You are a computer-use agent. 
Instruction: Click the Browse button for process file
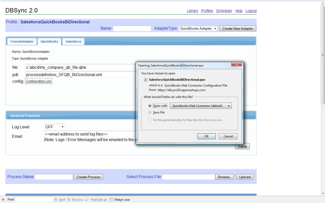225,177
